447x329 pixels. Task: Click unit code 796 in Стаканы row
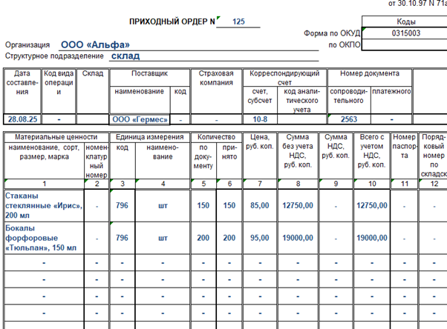click(x=122, y=205)
